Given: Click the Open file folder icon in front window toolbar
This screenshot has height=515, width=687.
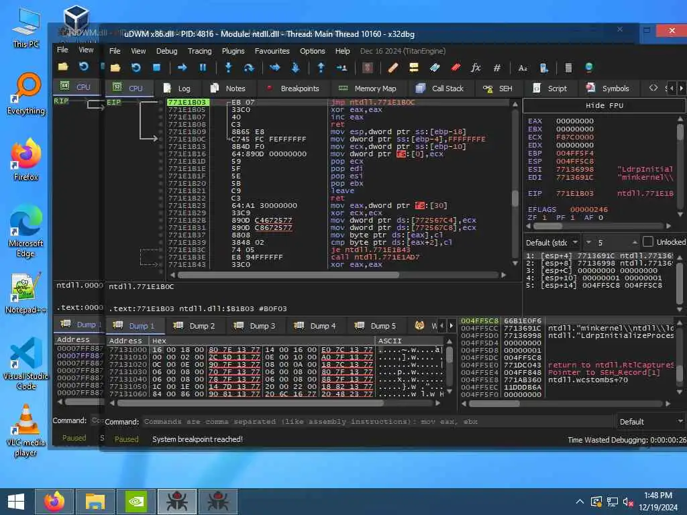Looking at the screenshot, I should 115,68.
